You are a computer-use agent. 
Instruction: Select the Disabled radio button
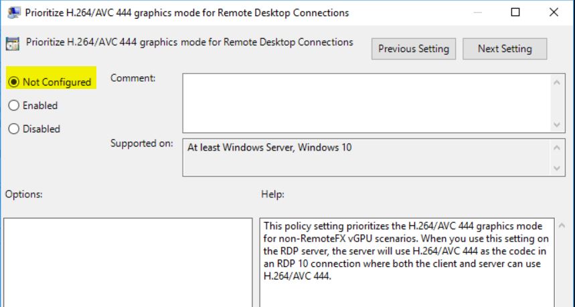tap(13, 129)
